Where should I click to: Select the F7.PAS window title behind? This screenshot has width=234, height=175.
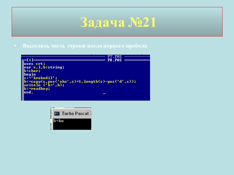point(115,57)
